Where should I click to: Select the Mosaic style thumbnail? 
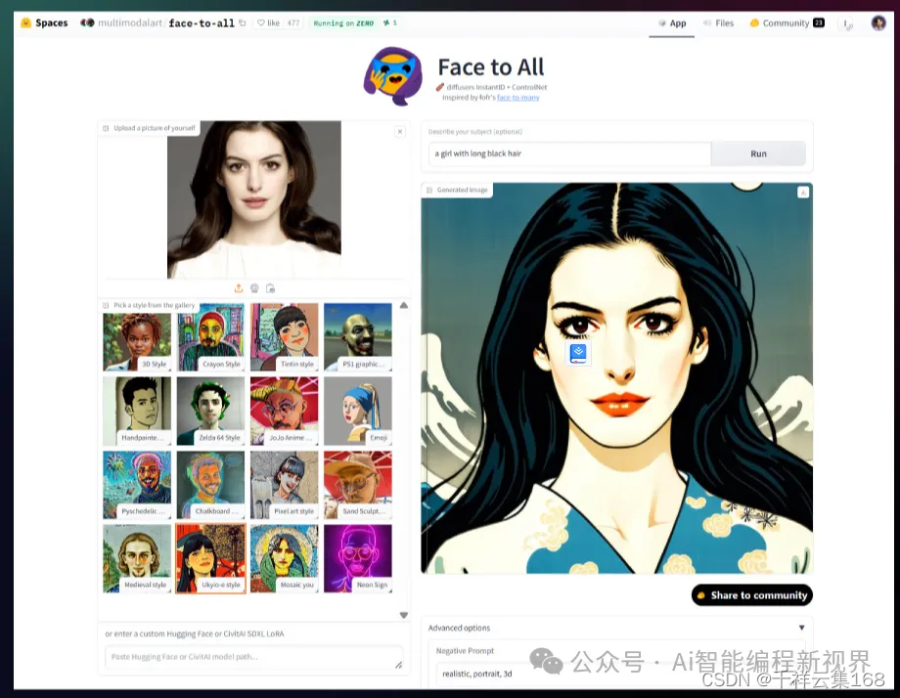point(284,558)
